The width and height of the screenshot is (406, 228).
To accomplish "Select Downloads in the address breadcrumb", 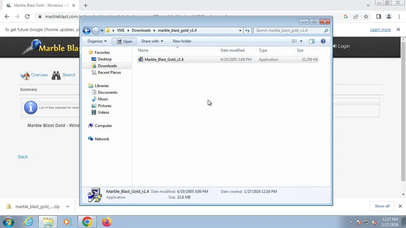I will (141, 30).
